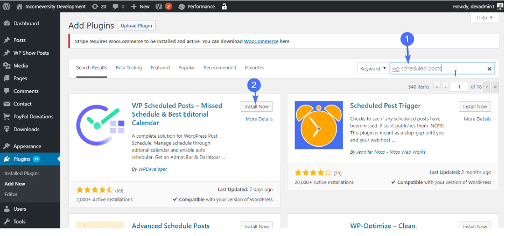
Task: Click the padlock icon in admin bar
Action: tap(225, 6)
